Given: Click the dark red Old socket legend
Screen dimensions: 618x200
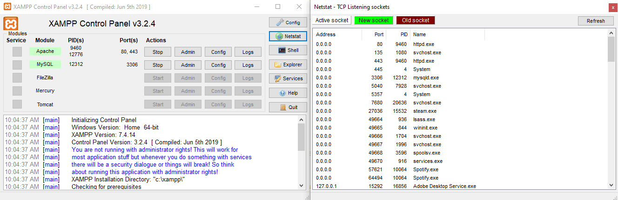Looking at the screenshot, I should (416, 20).
